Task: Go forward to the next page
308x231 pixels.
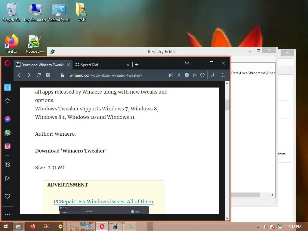Action: pos(29,75)
